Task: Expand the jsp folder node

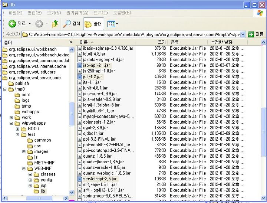Action: pos(30,186)
